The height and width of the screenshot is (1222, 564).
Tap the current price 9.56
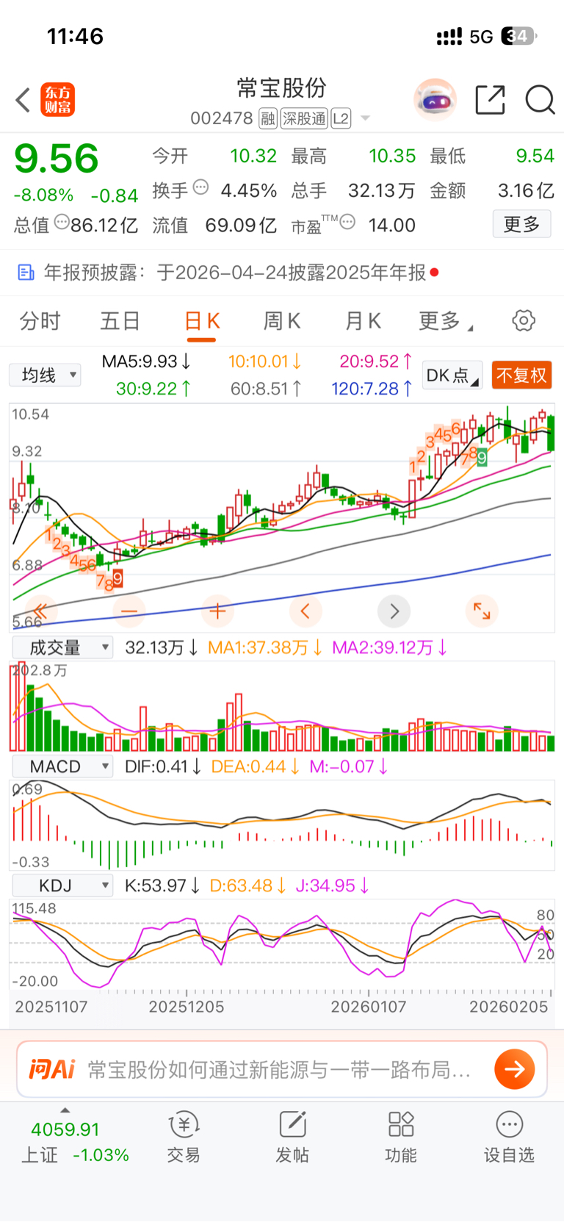57,159
